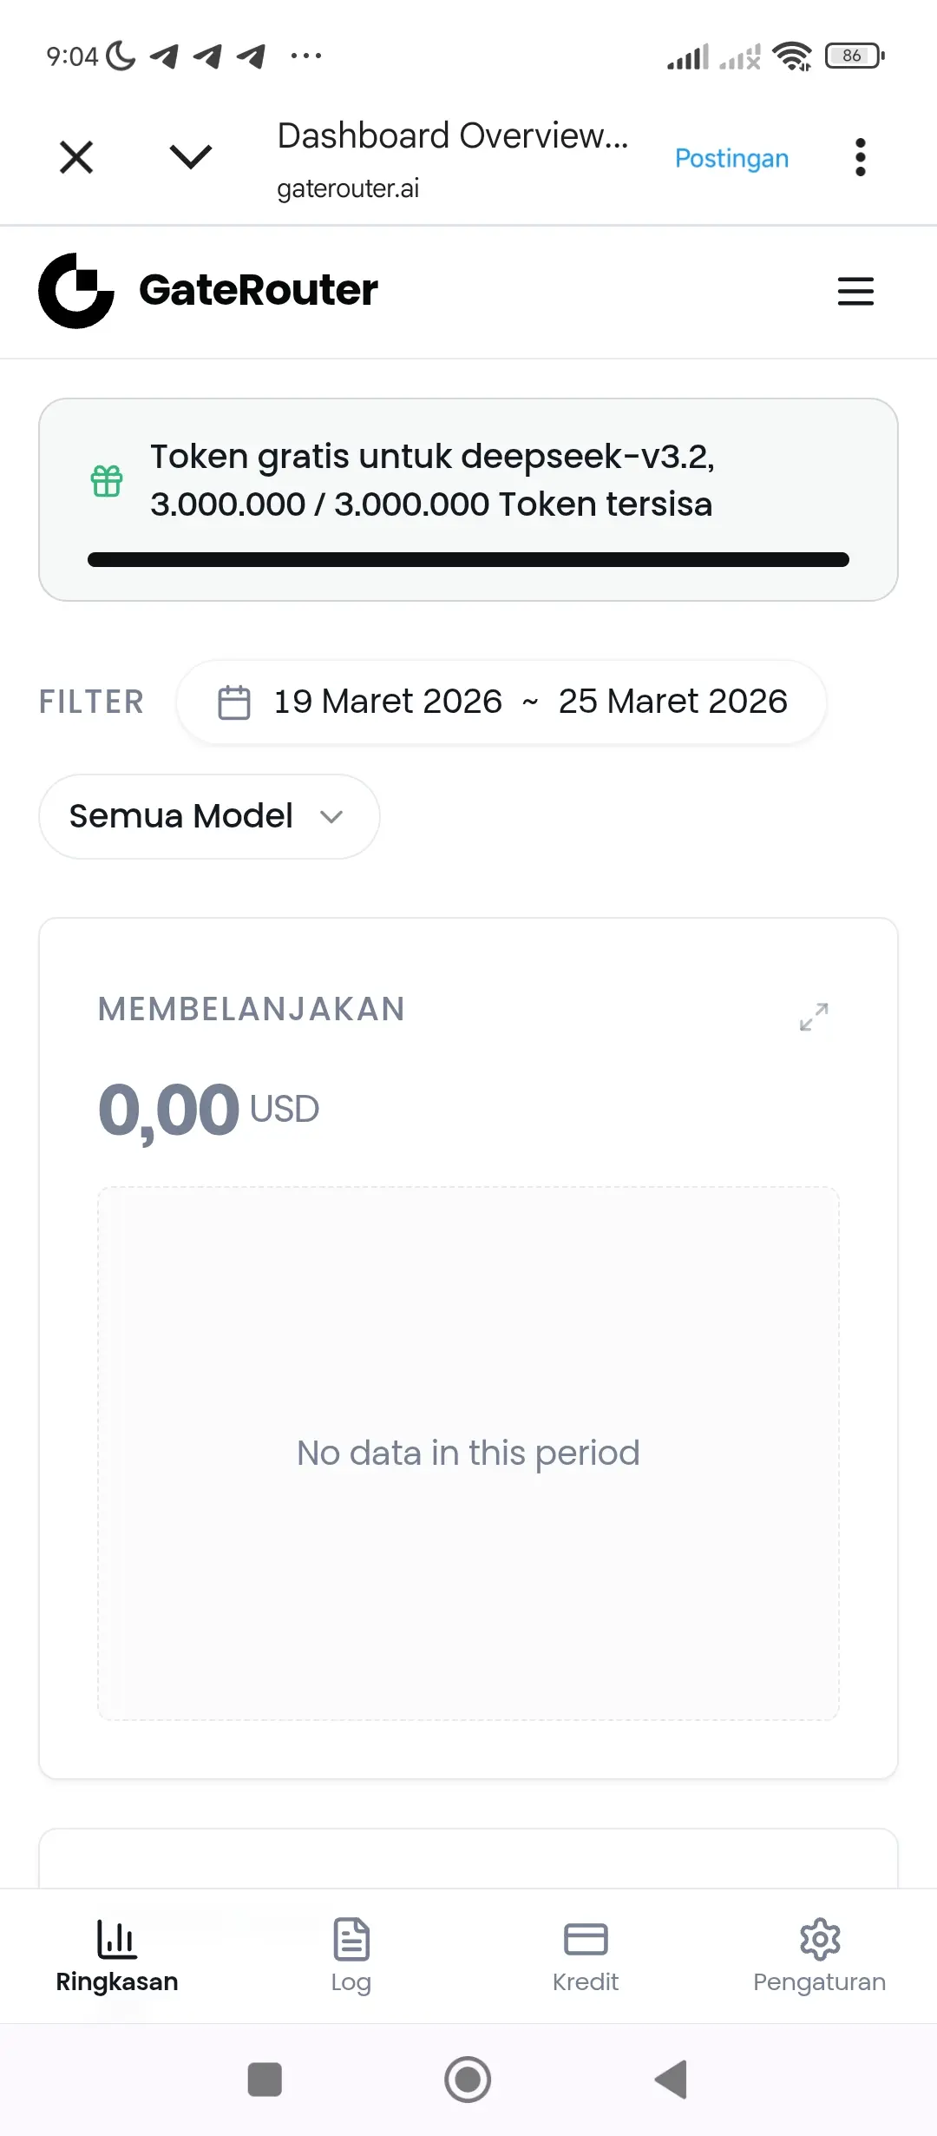Click the GateRouter logo icon

coord(76,291)
